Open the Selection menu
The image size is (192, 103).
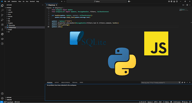[x=14, y=1]
